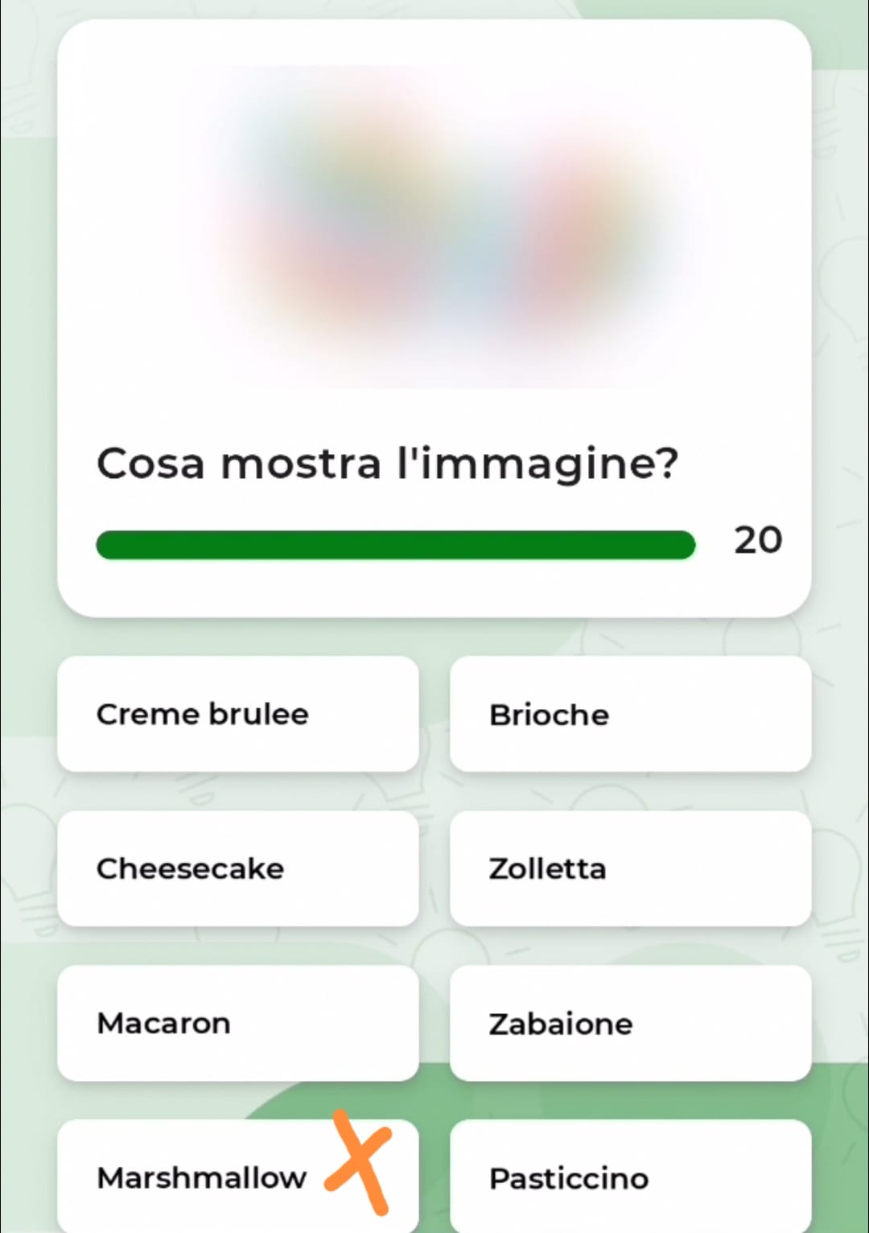
Task: Submit Brioche as your guess
Action: click(630, 714)
